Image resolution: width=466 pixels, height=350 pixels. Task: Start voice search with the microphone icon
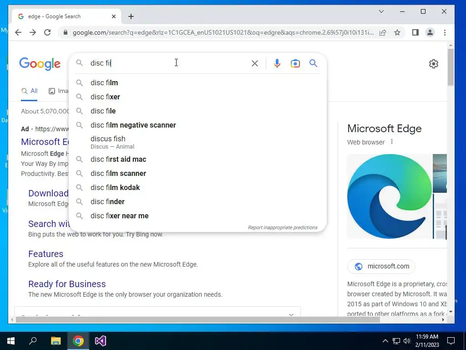click(x=277, y=63)
